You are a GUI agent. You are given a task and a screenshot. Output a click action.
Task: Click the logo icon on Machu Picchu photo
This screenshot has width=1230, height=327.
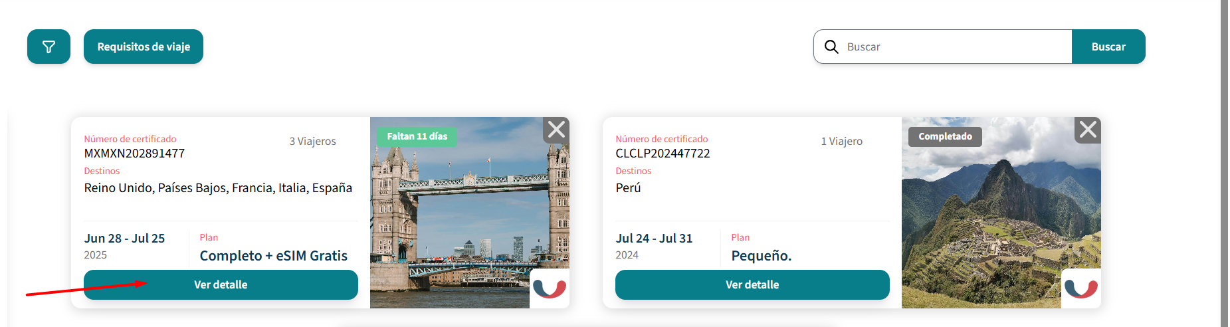pyautogui.click(x=1081, y=288)
